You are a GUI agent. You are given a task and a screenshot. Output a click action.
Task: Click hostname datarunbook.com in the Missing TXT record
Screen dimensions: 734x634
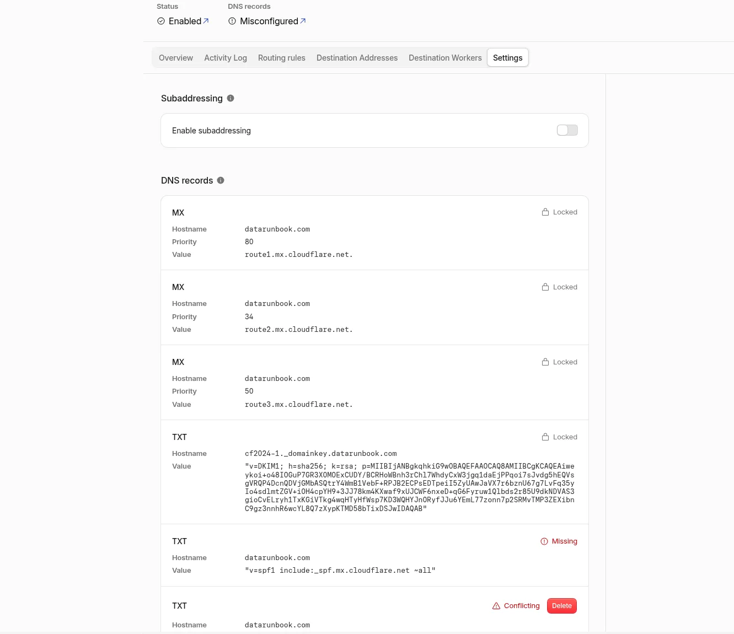point(277,558)
